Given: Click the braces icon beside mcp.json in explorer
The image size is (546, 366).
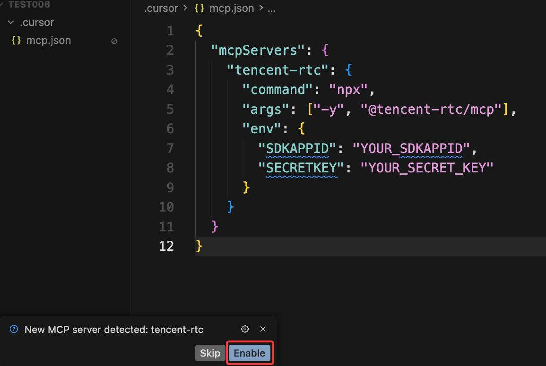Looking at the screenshot, I should point(16,41).
